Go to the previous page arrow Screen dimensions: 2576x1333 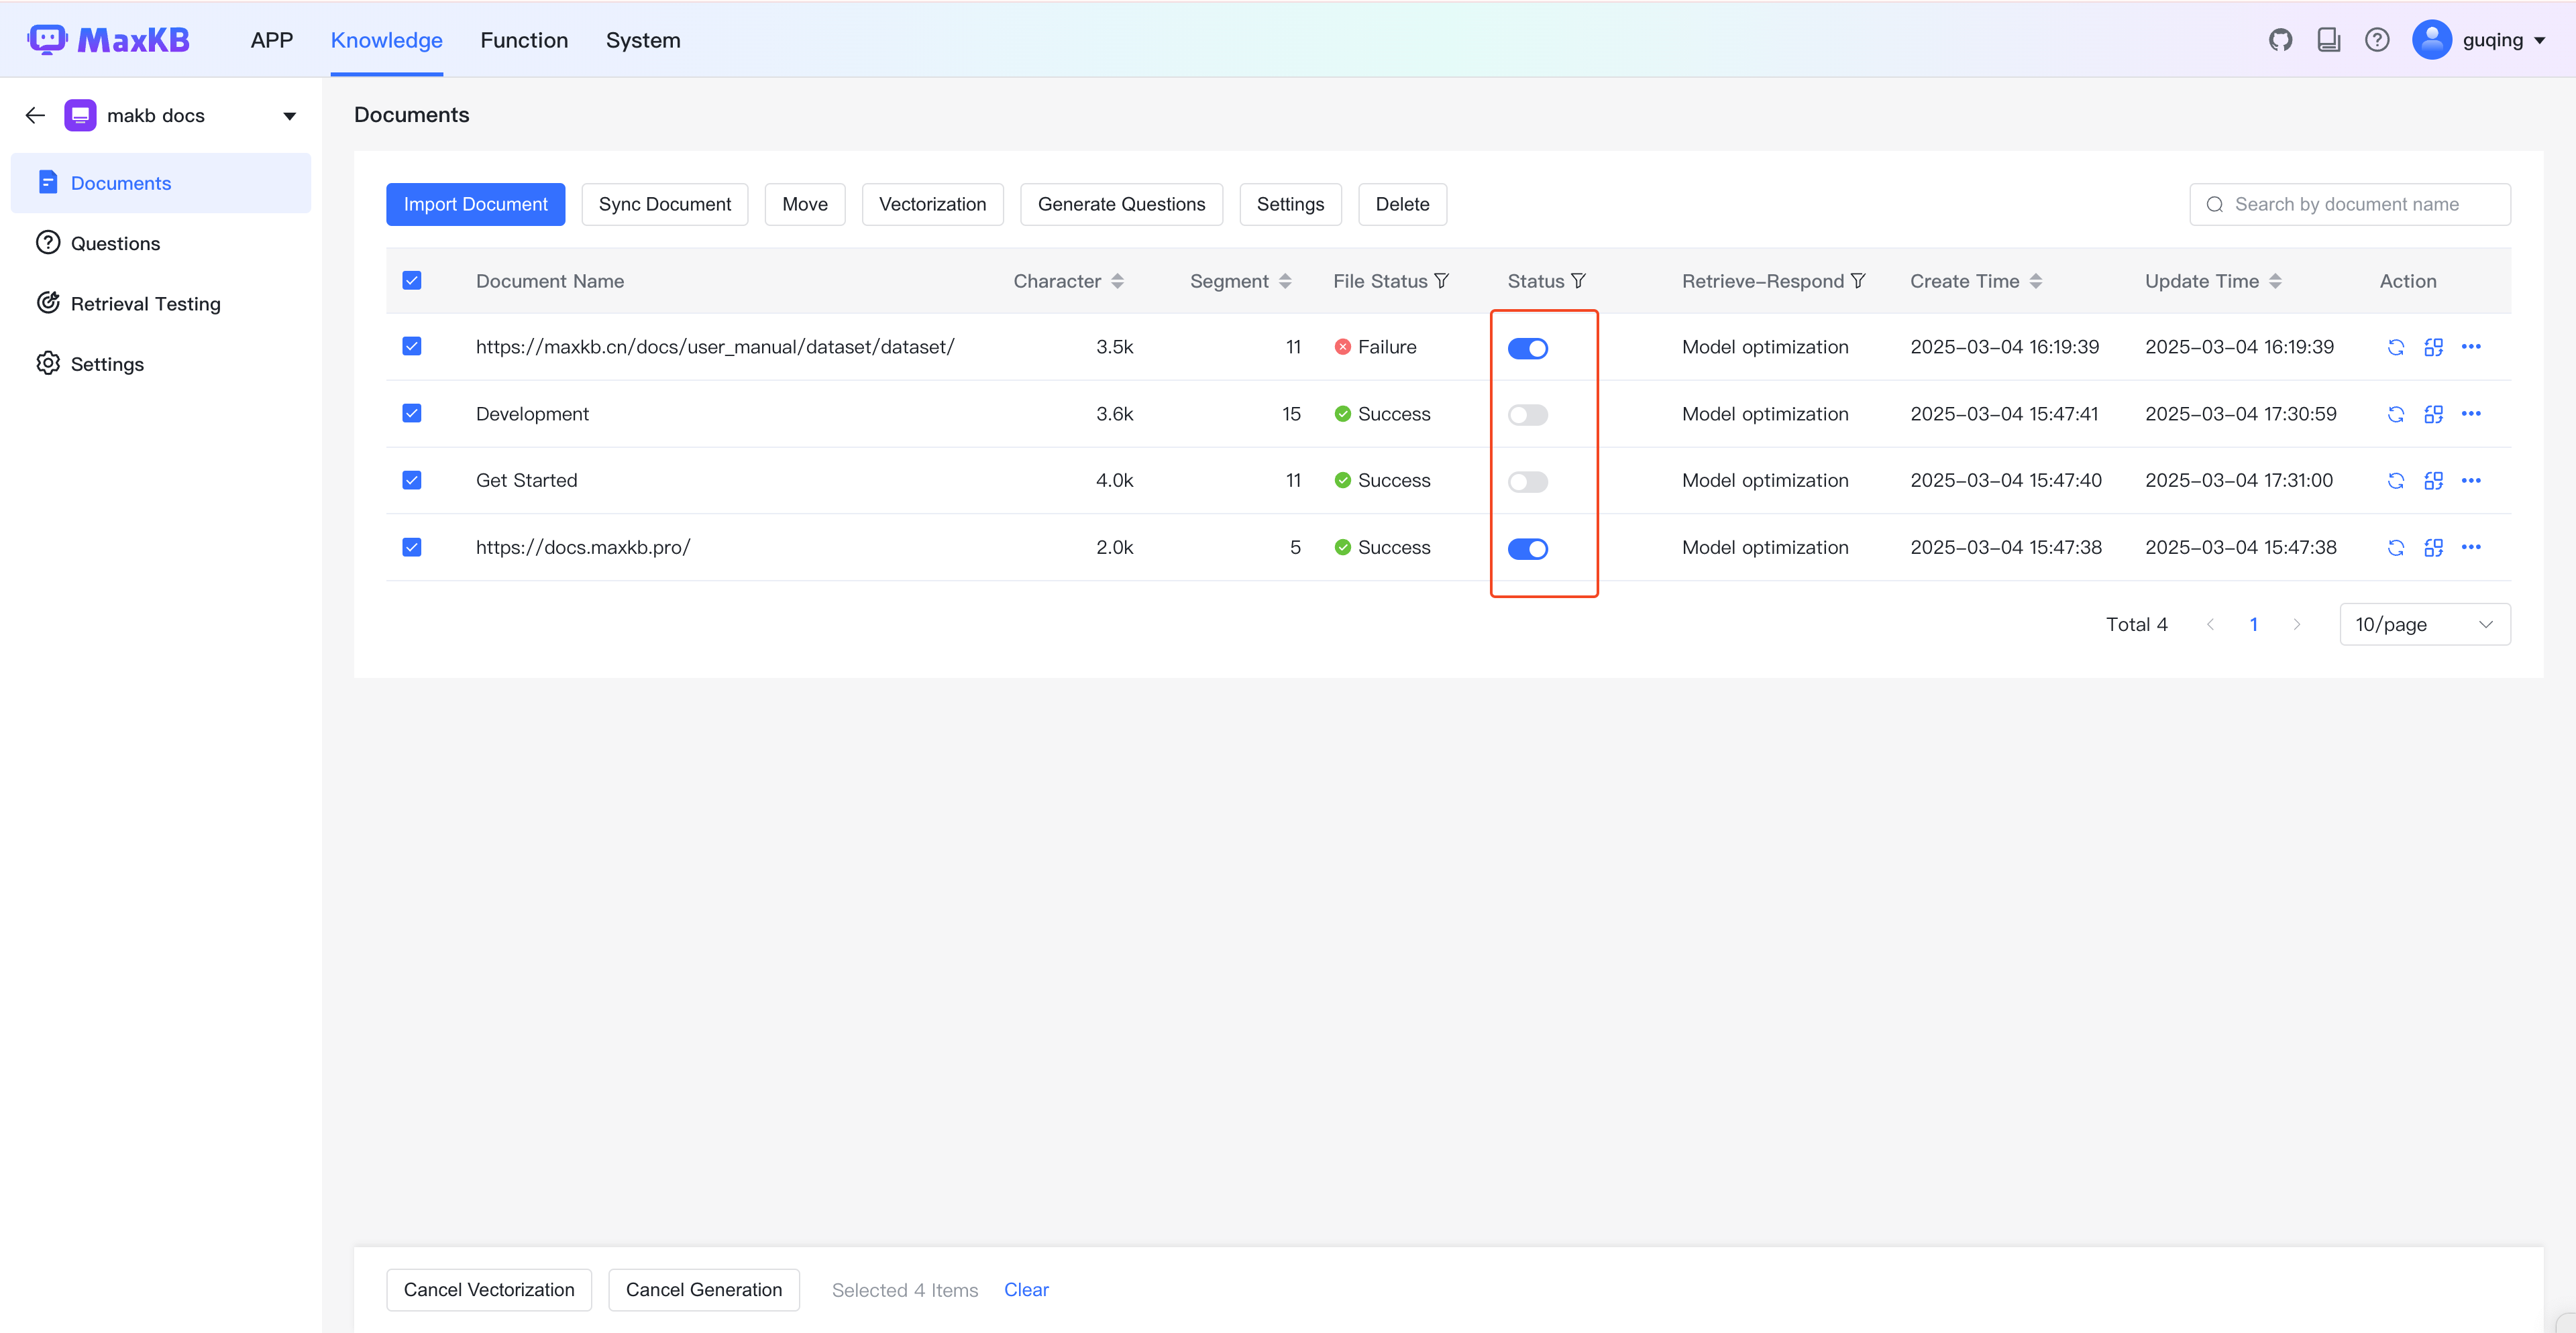(x=2211, y=624)
